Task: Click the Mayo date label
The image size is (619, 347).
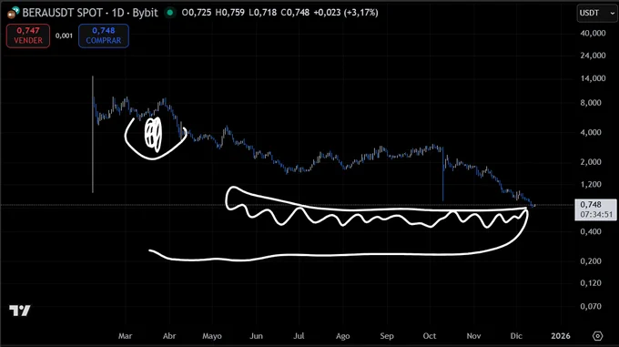Action: point(212,336)
